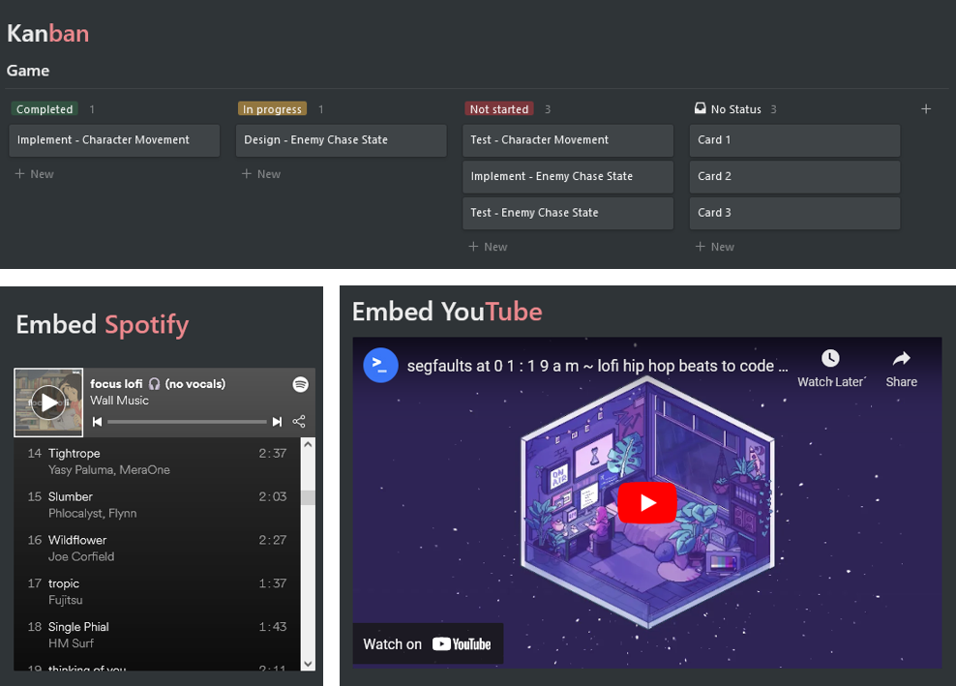Open Card 1 in No Status
This screenshot has width=956, height=686.
pyautogui.click(x=794, y=140)
